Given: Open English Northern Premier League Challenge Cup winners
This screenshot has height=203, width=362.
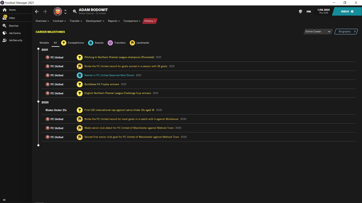Looking at the screenshot, I should pyautogui.click(x=118, y=93).
